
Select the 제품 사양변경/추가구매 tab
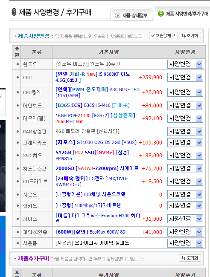[182, 14]
